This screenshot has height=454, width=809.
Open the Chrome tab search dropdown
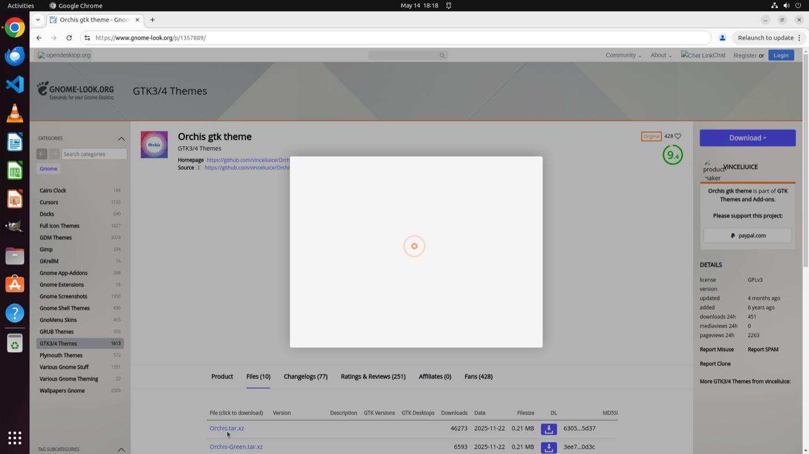38,20
